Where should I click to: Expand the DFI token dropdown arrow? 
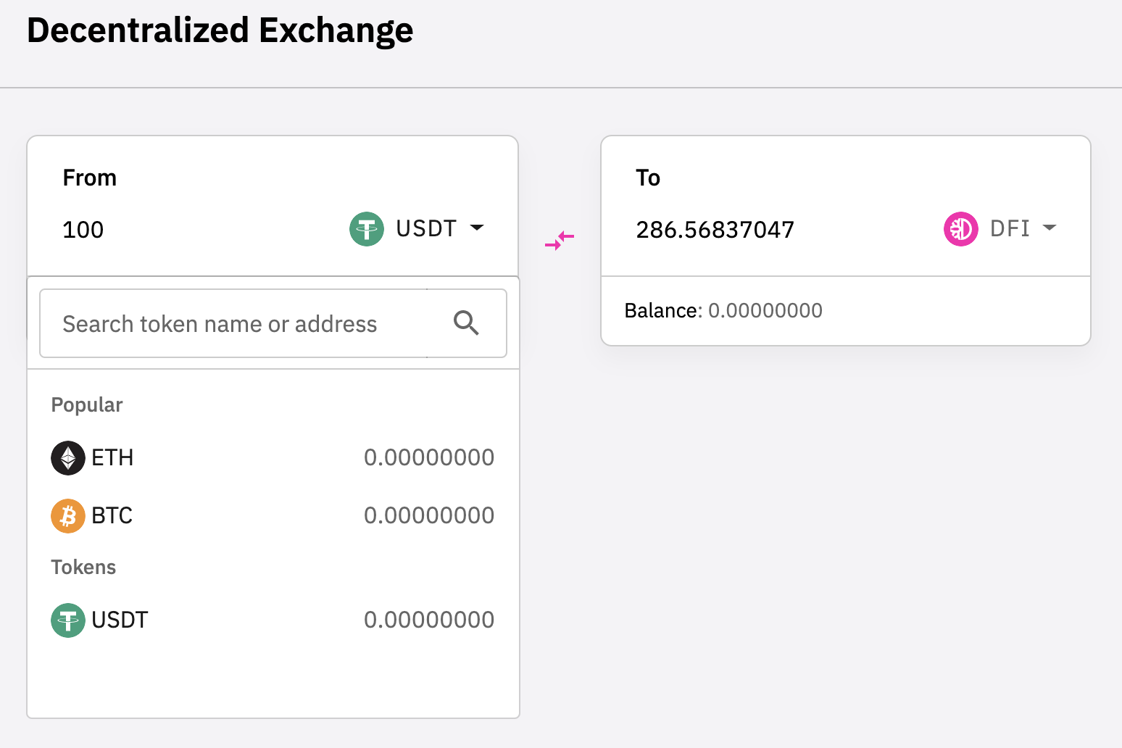[1049, 228]
